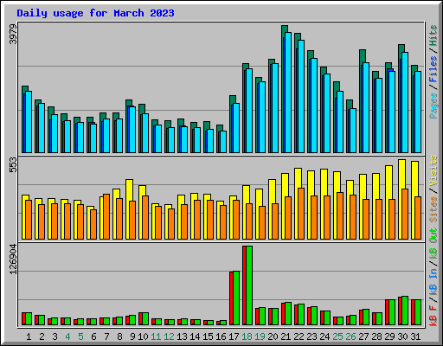Select the day 26 cyan pages bar
Screen dimensions: 443x346
click(353, 131)
